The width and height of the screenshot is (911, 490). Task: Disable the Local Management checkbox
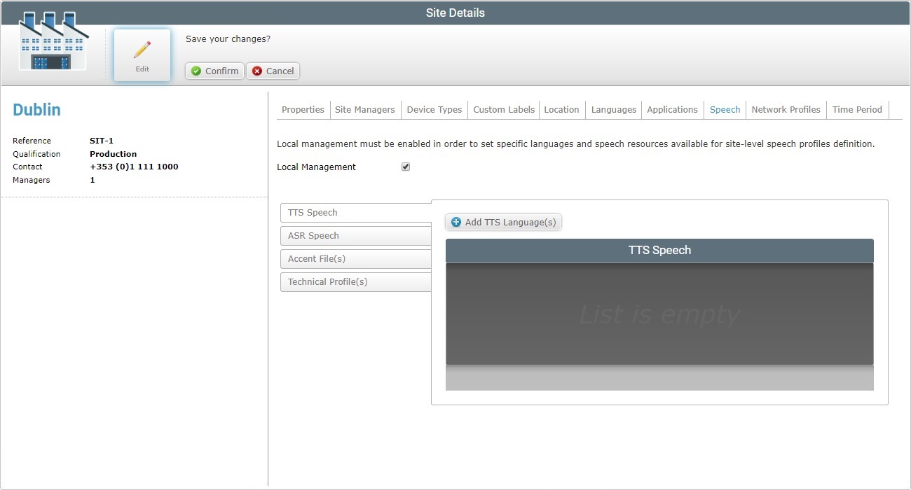(x=405, y=166)
